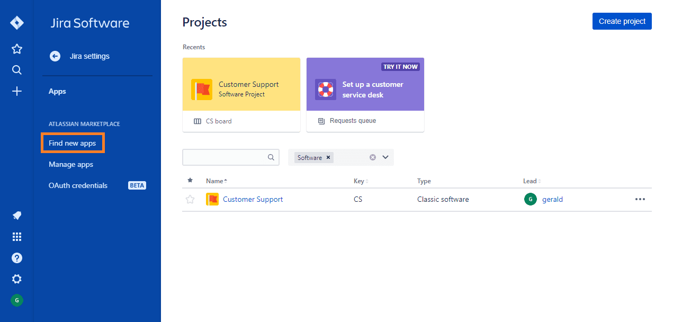Click the Jira settings label
This screenshot has width=673, height=322.
(89, 56)
